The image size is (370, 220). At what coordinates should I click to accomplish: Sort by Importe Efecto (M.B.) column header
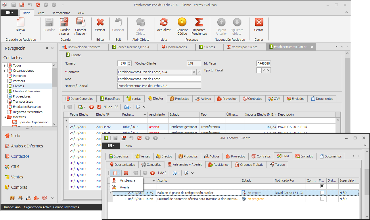[260, 114]
